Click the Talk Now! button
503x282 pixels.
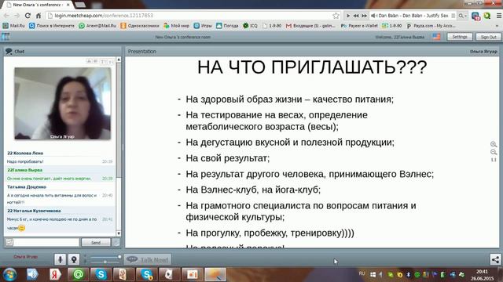[x=148, y=259]
